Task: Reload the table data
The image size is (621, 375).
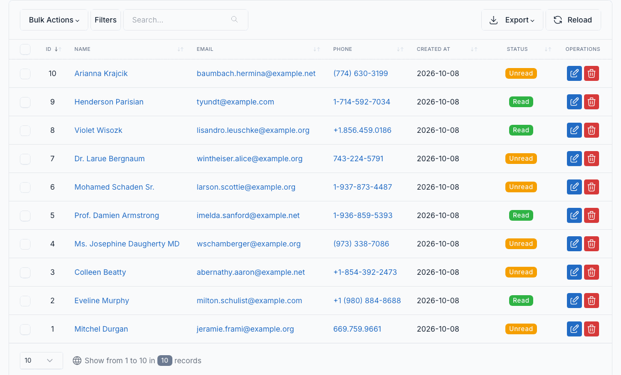Action: tap(573, 20)
